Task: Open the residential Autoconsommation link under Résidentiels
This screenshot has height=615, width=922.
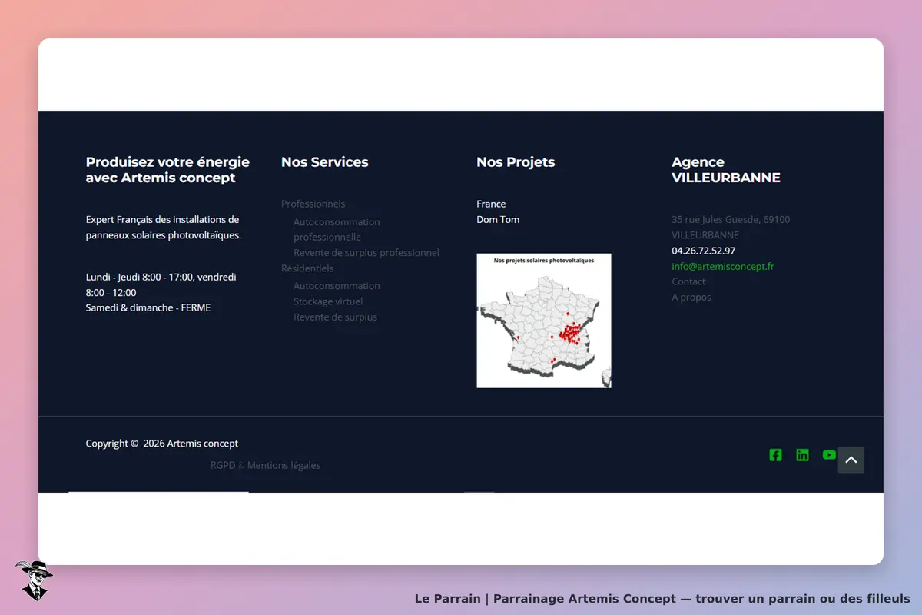Action: click(x=337, y=286)
